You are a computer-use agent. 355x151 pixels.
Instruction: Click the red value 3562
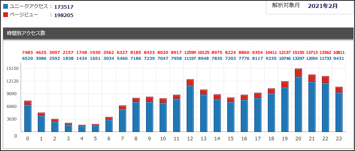point(109,52)
